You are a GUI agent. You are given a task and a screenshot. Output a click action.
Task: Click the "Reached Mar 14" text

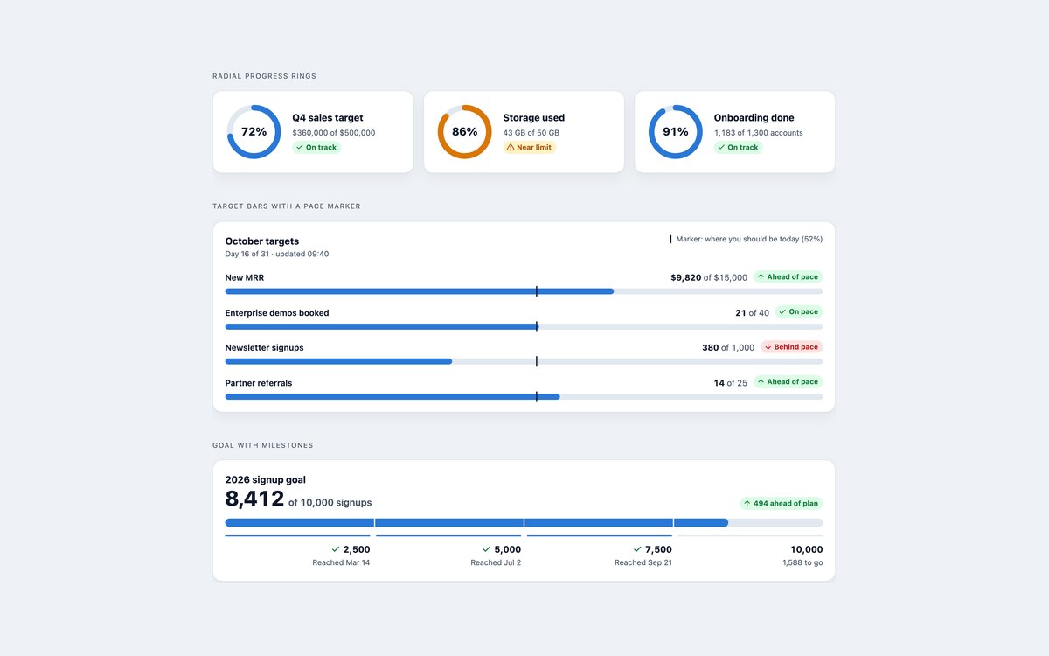click(341, 563)
